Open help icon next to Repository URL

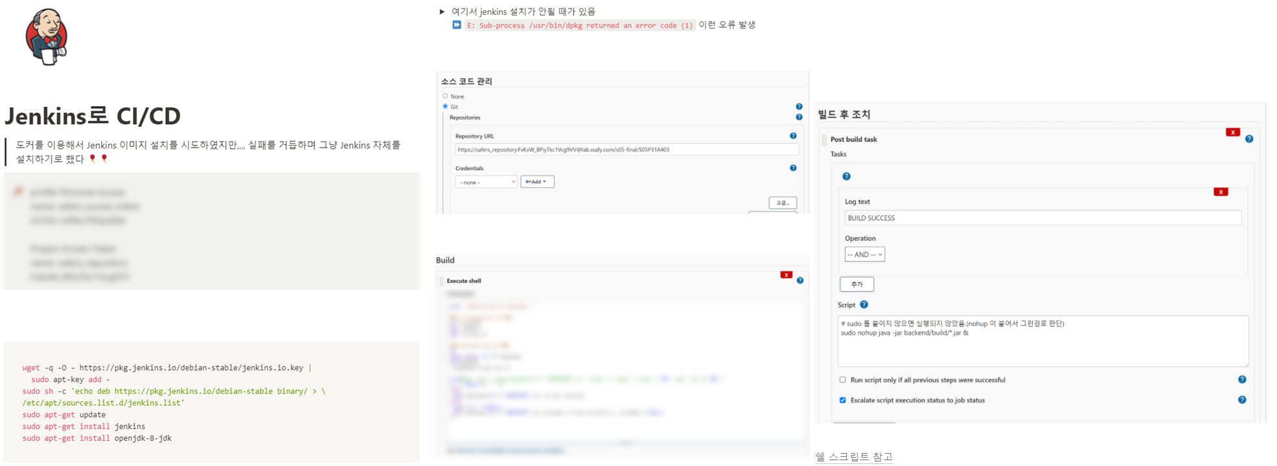tap(793, 136)
